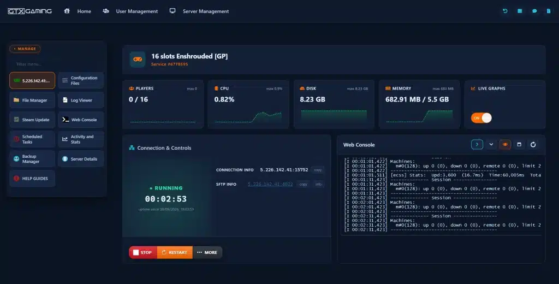Turn off the Live Graphs ON switch
The height and width of the screenshot is (284, 559).
pos(481,118)
